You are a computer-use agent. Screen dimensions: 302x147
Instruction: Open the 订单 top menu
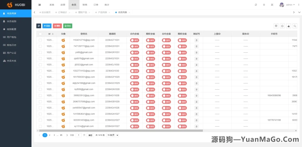(96, 5)
